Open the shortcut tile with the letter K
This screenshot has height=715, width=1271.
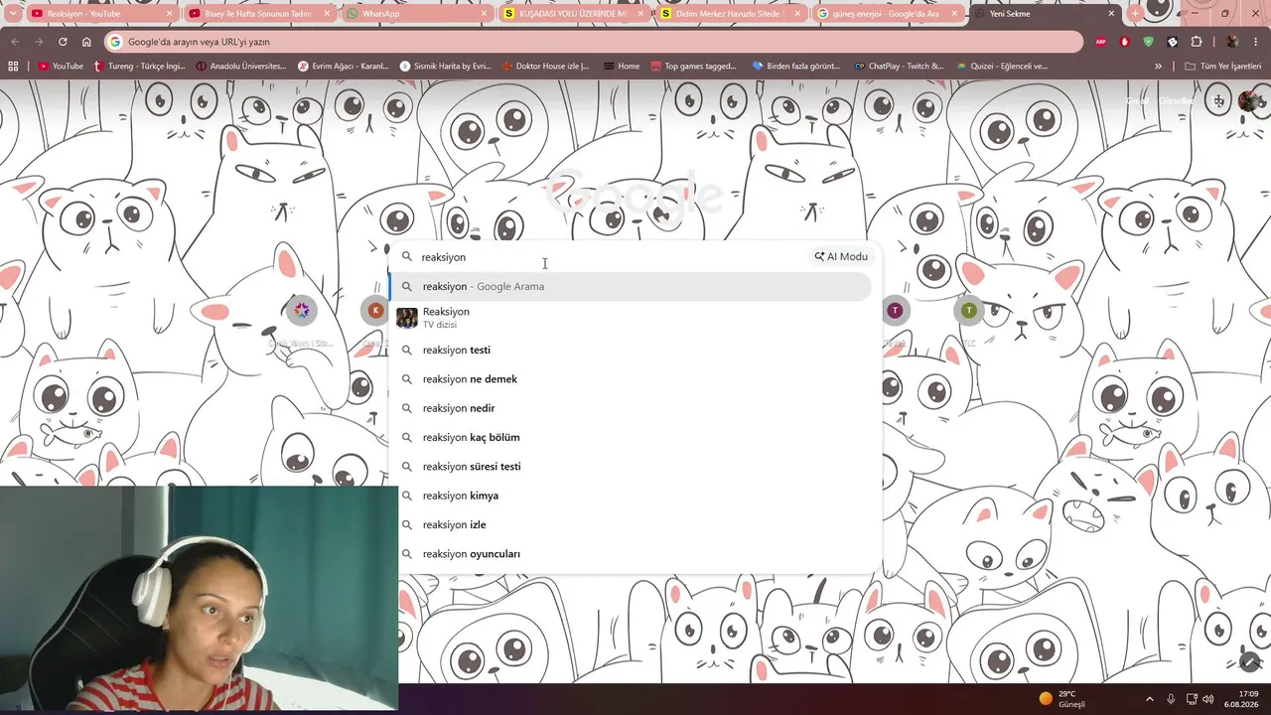pyautogui.click(x=375, y=311)
